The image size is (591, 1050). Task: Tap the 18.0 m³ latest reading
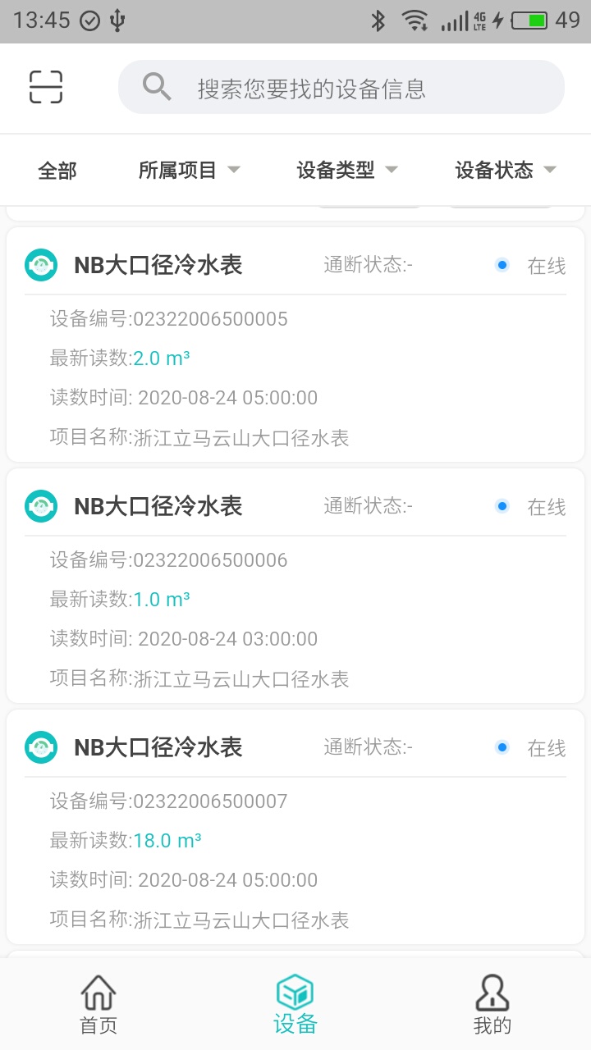[167, 841]
